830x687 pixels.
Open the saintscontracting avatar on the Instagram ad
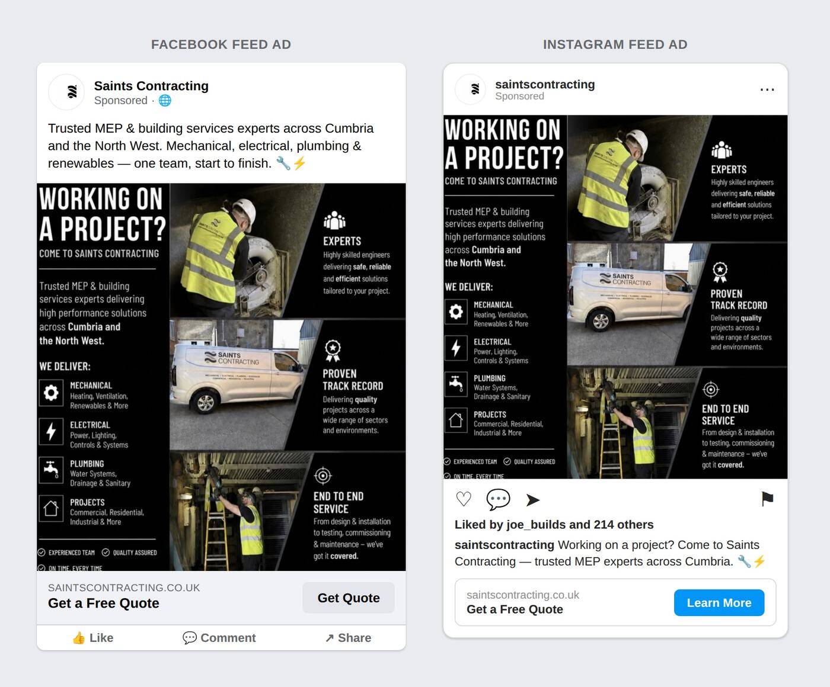pos(470,89)
